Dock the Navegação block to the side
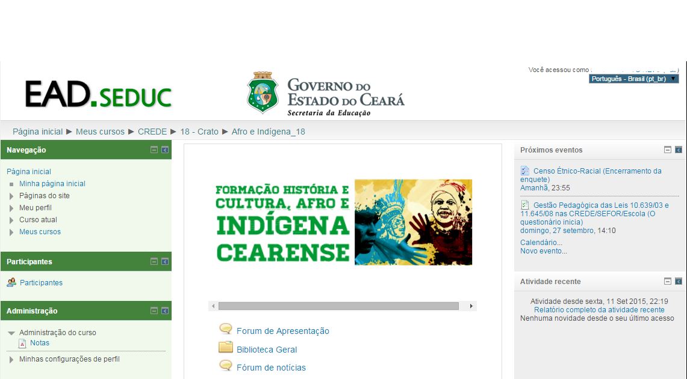Image resolution: width=687 pixels, height=379 pixels. (165, 150)
